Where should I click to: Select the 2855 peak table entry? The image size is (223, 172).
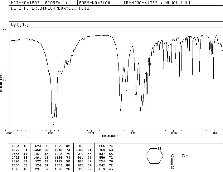coord(20,154)
